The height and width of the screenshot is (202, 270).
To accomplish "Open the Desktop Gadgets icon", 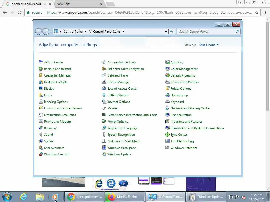I will coord(41,82).
